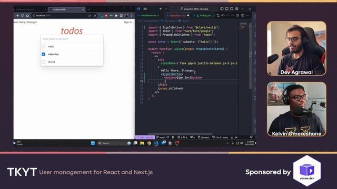The width and height of the screenshot is (337, 189).
Task: Open the Windows Start menu
Action: 93,143
